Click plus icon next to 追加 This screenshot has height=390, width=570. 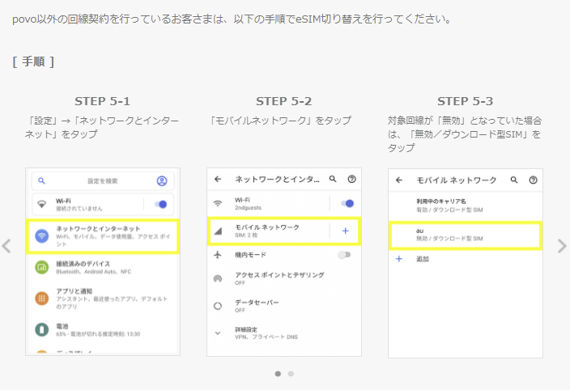399,259
